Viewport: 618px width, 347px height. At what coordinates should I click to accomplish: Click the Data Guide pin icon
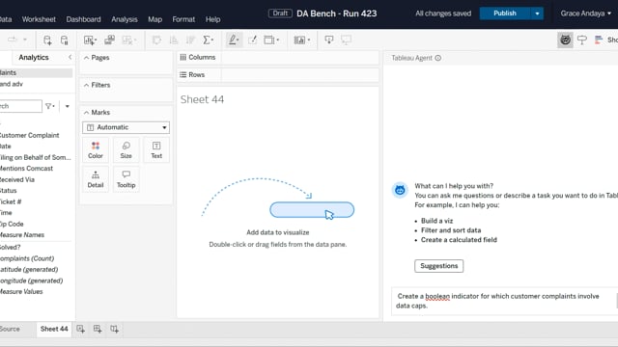582,40
